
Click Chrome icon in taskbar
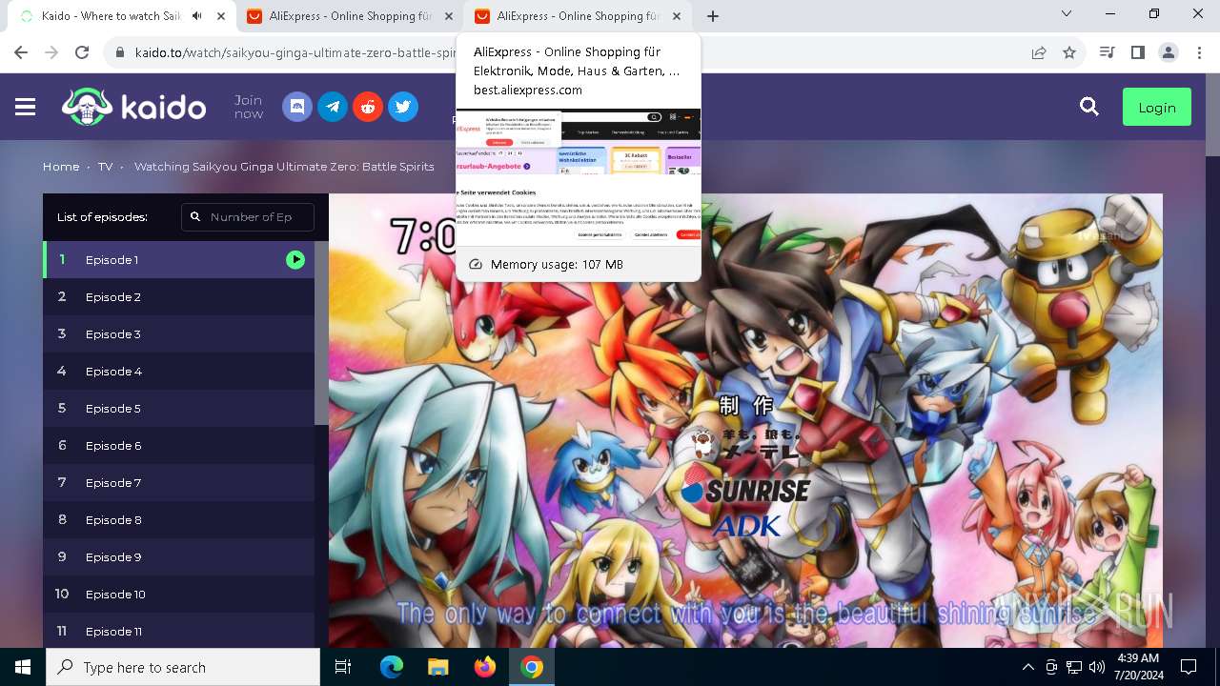531,667
